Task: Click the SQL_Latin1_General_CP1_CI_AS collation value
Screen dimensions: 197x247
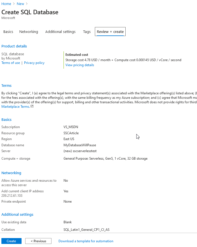Action: (86, 230)
